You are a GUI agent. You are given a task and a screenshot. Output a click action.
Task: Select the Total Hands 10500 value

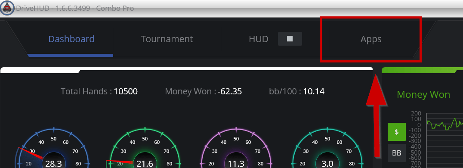point(126,91)
